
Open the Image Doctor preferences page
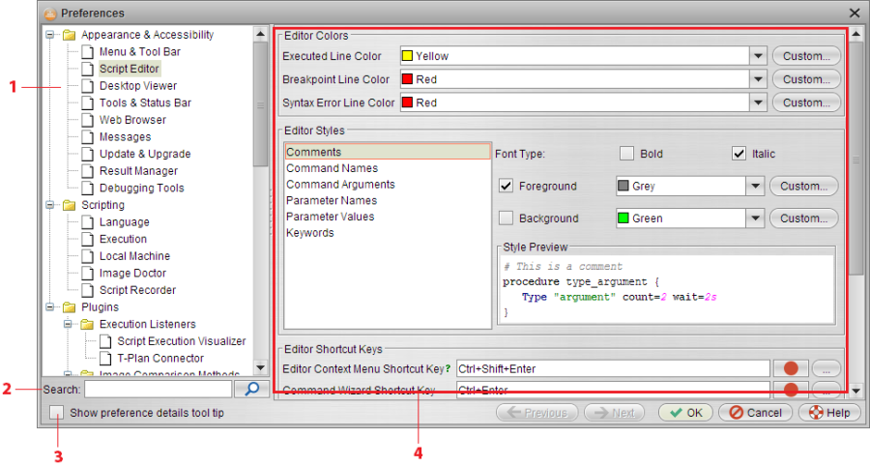pyautogui.click(x=134, y=274)
